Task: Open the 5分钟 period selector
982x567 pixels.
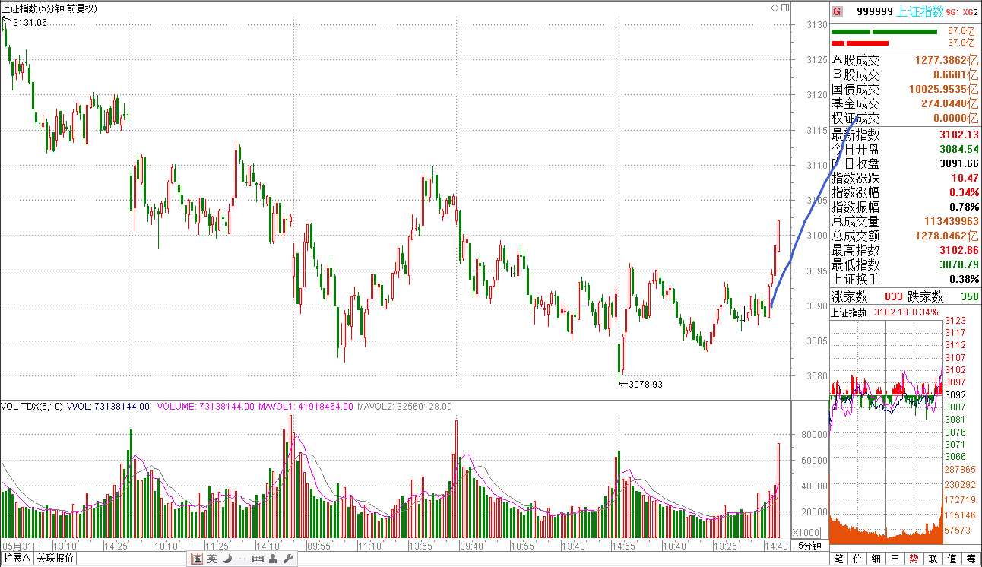Action: (809, 546)
